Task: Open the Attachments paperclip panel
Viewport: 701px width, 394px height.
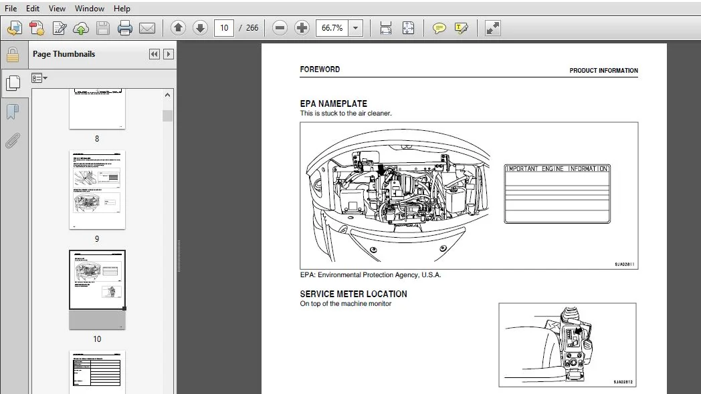Action: click(13, 140)
